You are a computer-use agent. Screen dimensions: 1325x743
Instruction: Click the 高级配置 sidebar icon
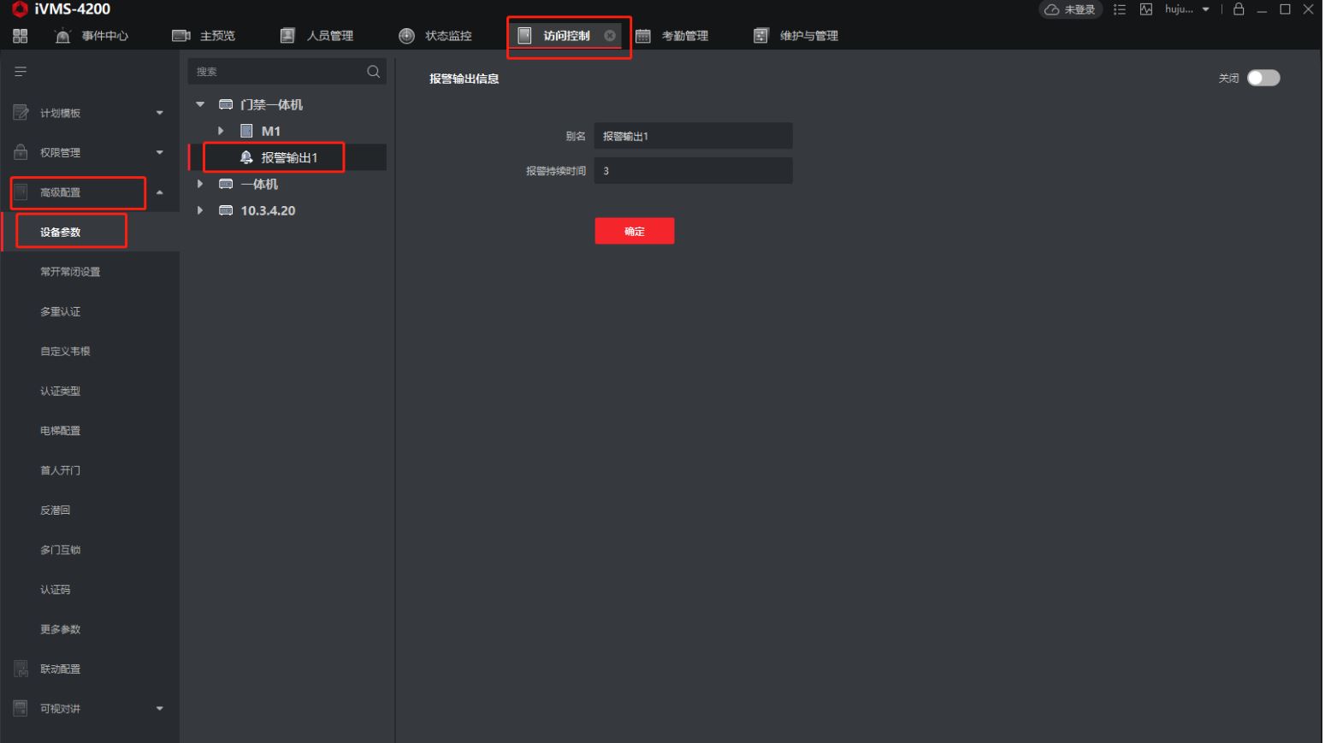pyautogui.click(x=21, y=192)
